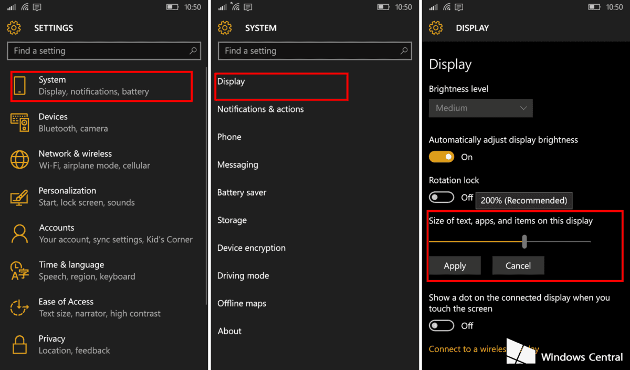The image size is (630, 370).
Task: Click the Devices keyboard-speaker icon
Action: (20, 122)
